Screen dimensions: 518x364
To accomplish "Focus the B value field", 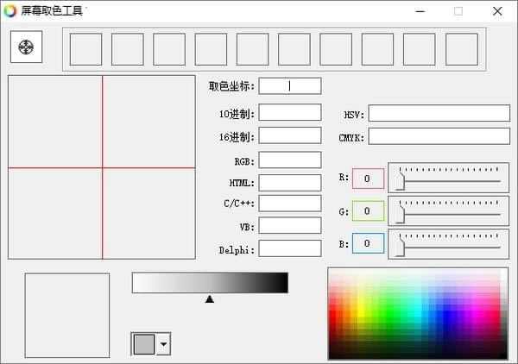I will point(367,244).
